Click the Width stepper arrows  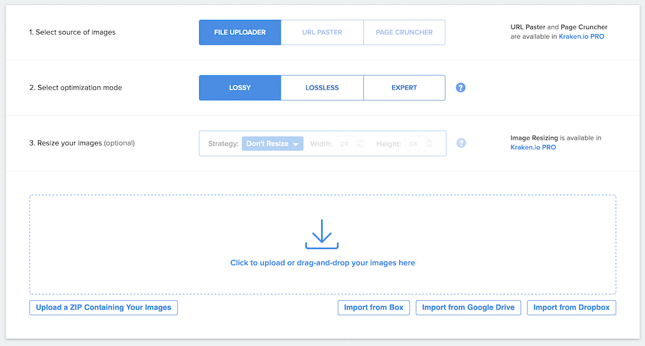point(361,144)
